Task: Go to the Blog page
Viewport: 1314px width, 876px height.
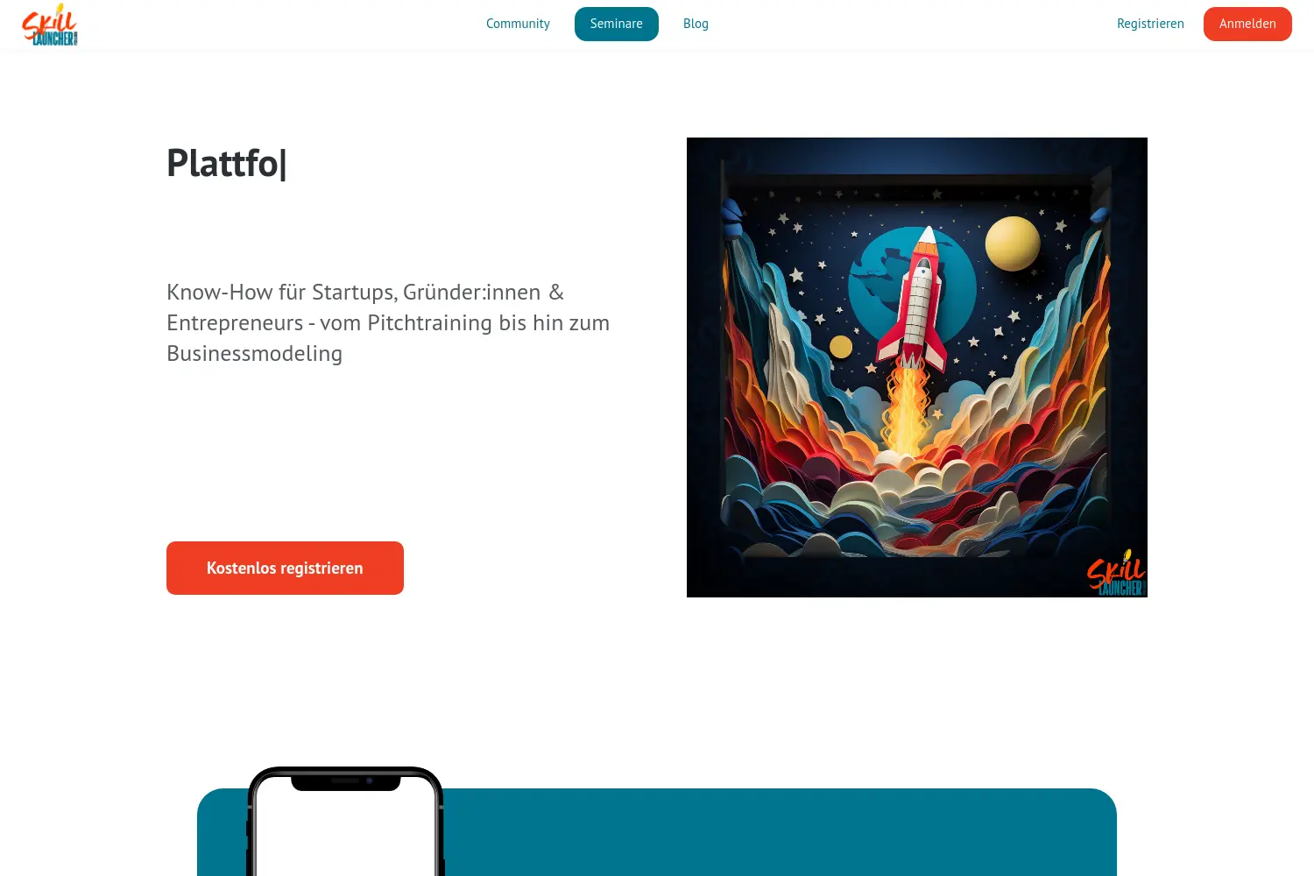Action: click(696, 24)
